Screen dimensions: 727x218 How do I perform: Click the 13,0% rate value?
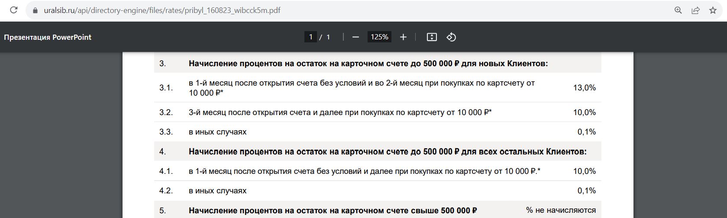pos(585,88)
